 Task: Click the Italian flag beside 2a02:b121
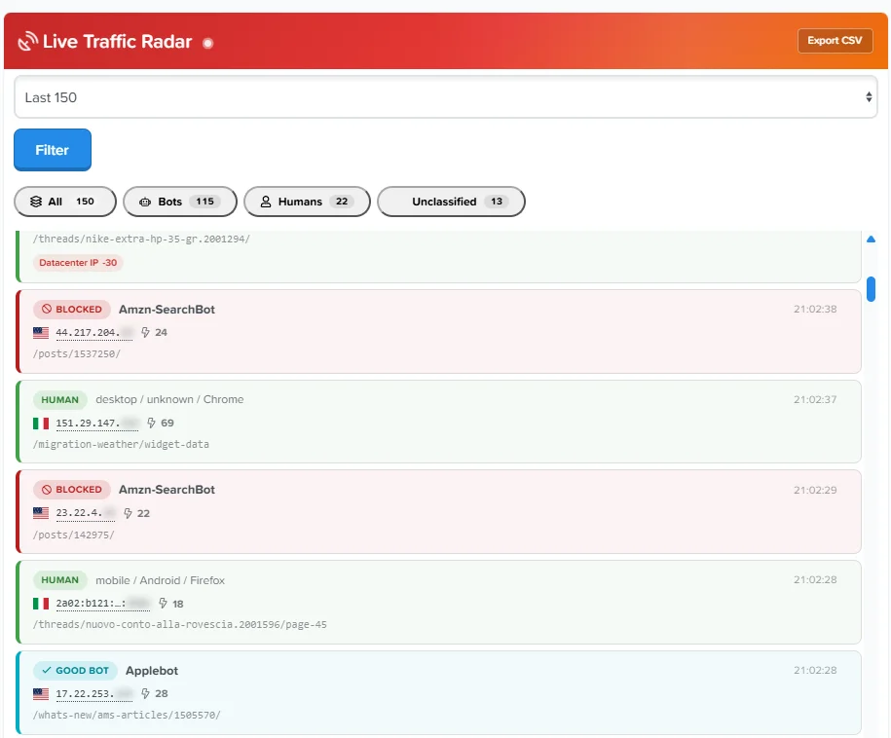41,604
